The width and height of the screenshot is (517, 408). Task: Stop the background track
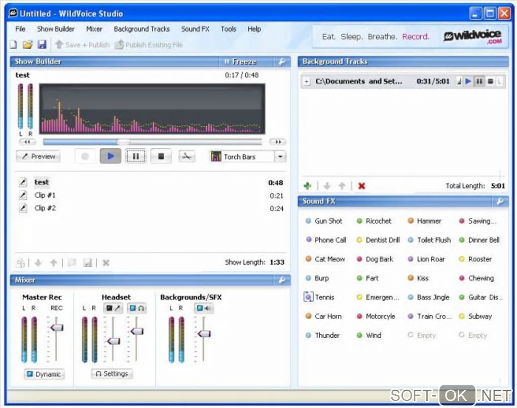(490, 81)
